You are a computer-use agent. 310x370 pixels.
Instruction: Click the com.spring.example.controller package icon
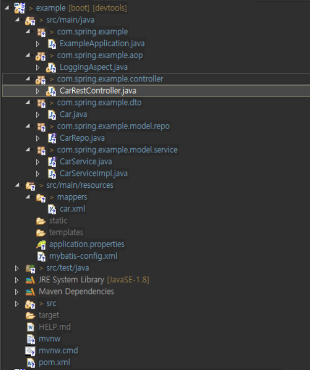point(41,80)
